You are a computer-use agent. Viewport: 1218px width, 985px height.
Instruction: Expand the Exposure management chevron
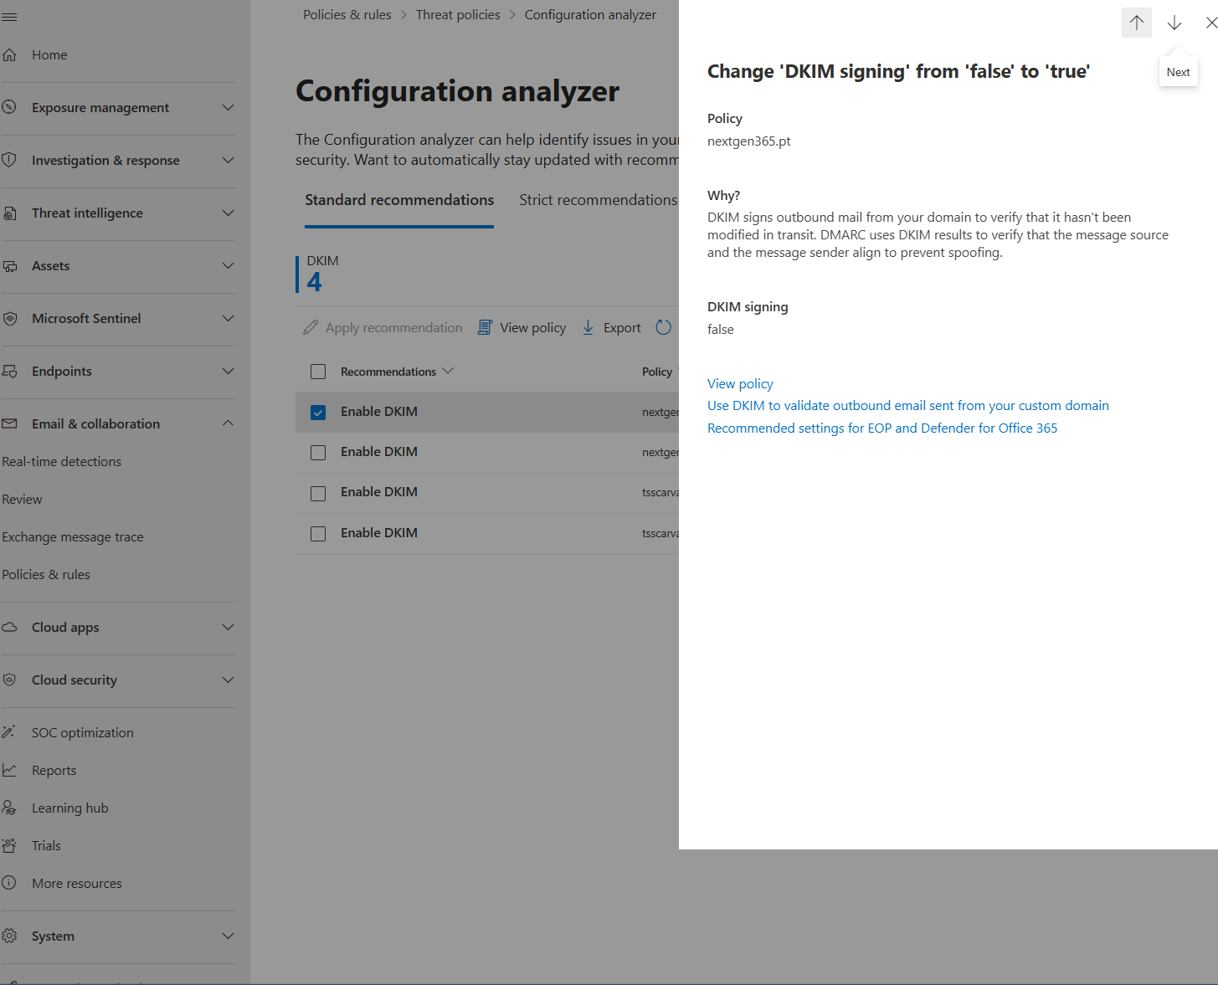[x=228, y=107]
